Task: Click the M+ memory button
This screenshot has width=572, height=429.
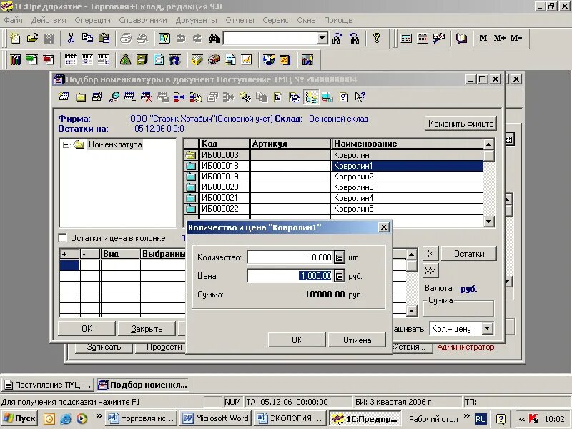Action: click(x=499, y=38)
